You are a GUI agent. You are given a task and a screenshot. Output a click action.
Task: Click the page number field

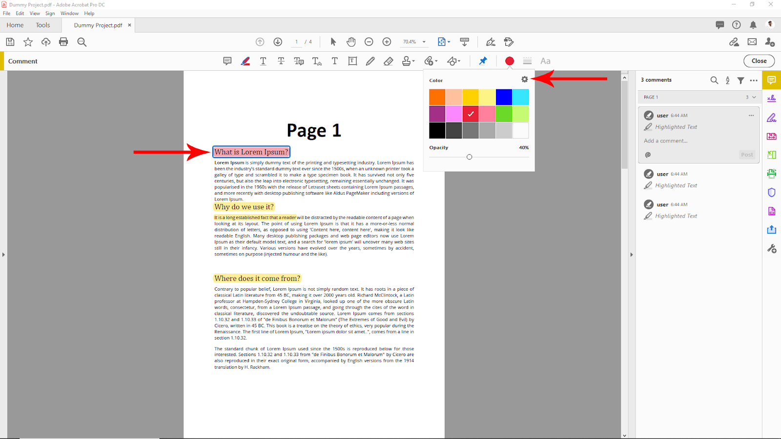click(x=296, y=42)
